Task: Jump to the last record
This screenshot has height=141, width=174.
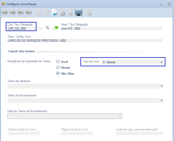Action: [x=29, y=12]
